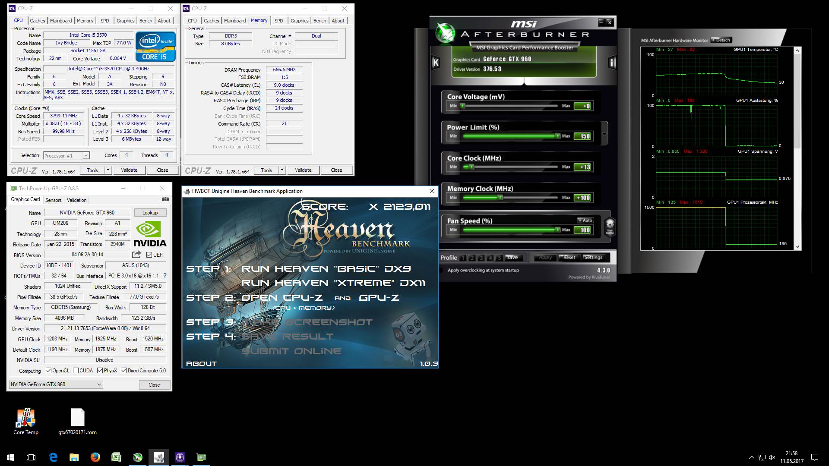829x466 pixels.
Task: Open File Explorer from the taskbar
Action: (74, 457)
